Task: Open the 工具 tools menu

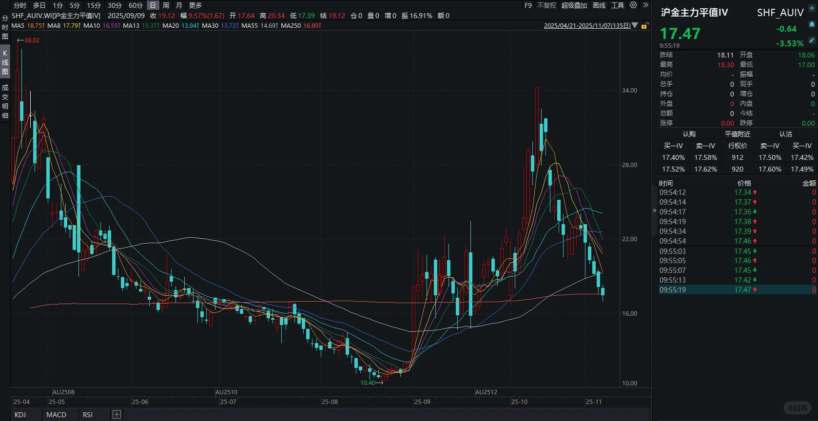Action: [618, 5]
